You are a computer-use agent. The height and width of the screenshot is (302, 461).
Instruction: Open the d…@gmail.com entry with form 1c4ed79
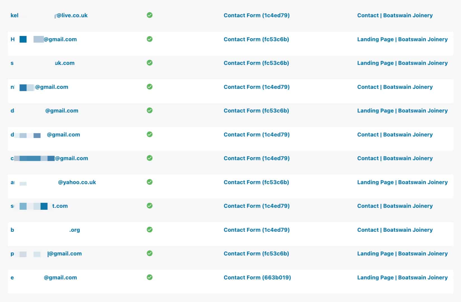[45, 135]
